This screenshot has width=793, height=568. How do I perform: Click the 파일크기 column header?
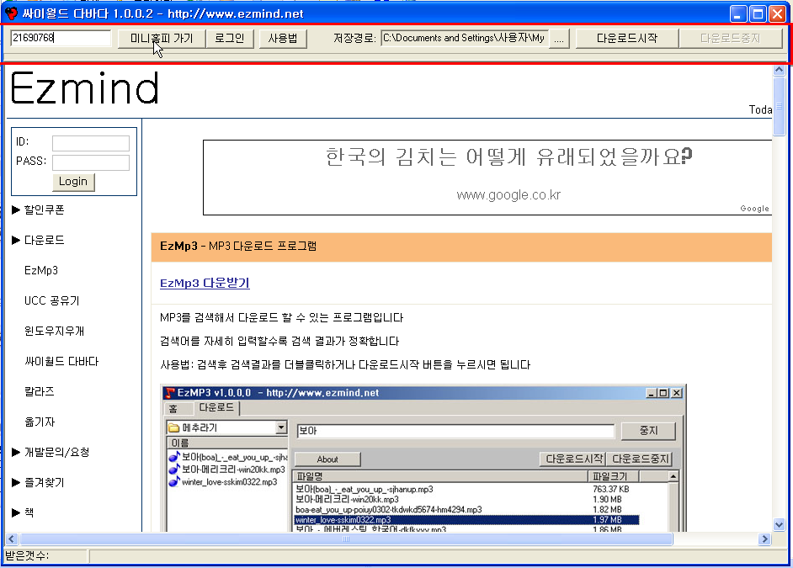[613, 476]
